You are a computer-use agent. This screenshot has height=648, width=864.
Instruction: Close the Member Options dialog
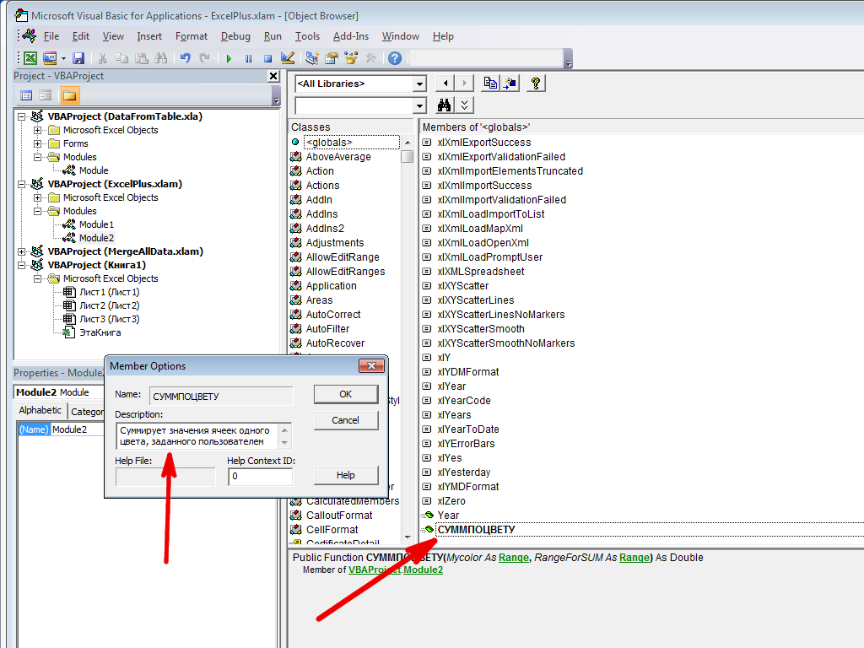point(371,366)
